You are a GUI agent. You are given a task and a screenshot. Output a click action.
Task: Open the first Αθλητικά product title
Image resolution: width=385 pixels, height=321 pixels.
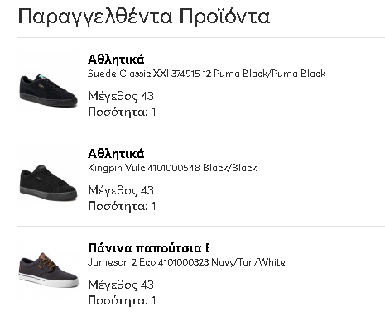click(x=116, y=60)
